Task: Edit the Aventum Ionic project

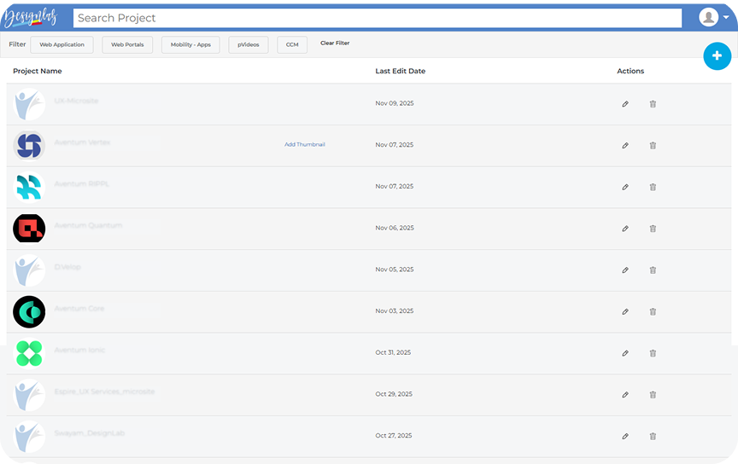Action: (x=625, y=353)
